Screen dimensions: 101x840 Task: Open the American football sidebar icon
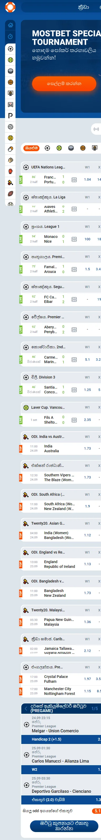click(10, 194)
